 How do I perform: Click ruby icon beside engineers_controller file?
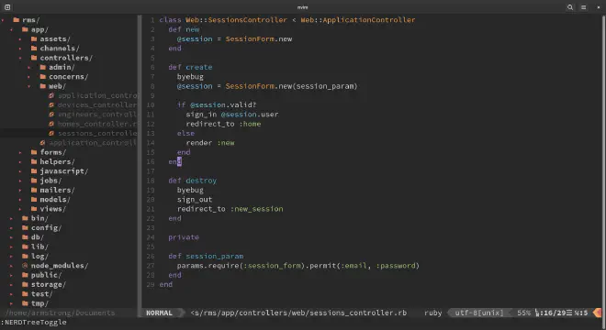51,115
